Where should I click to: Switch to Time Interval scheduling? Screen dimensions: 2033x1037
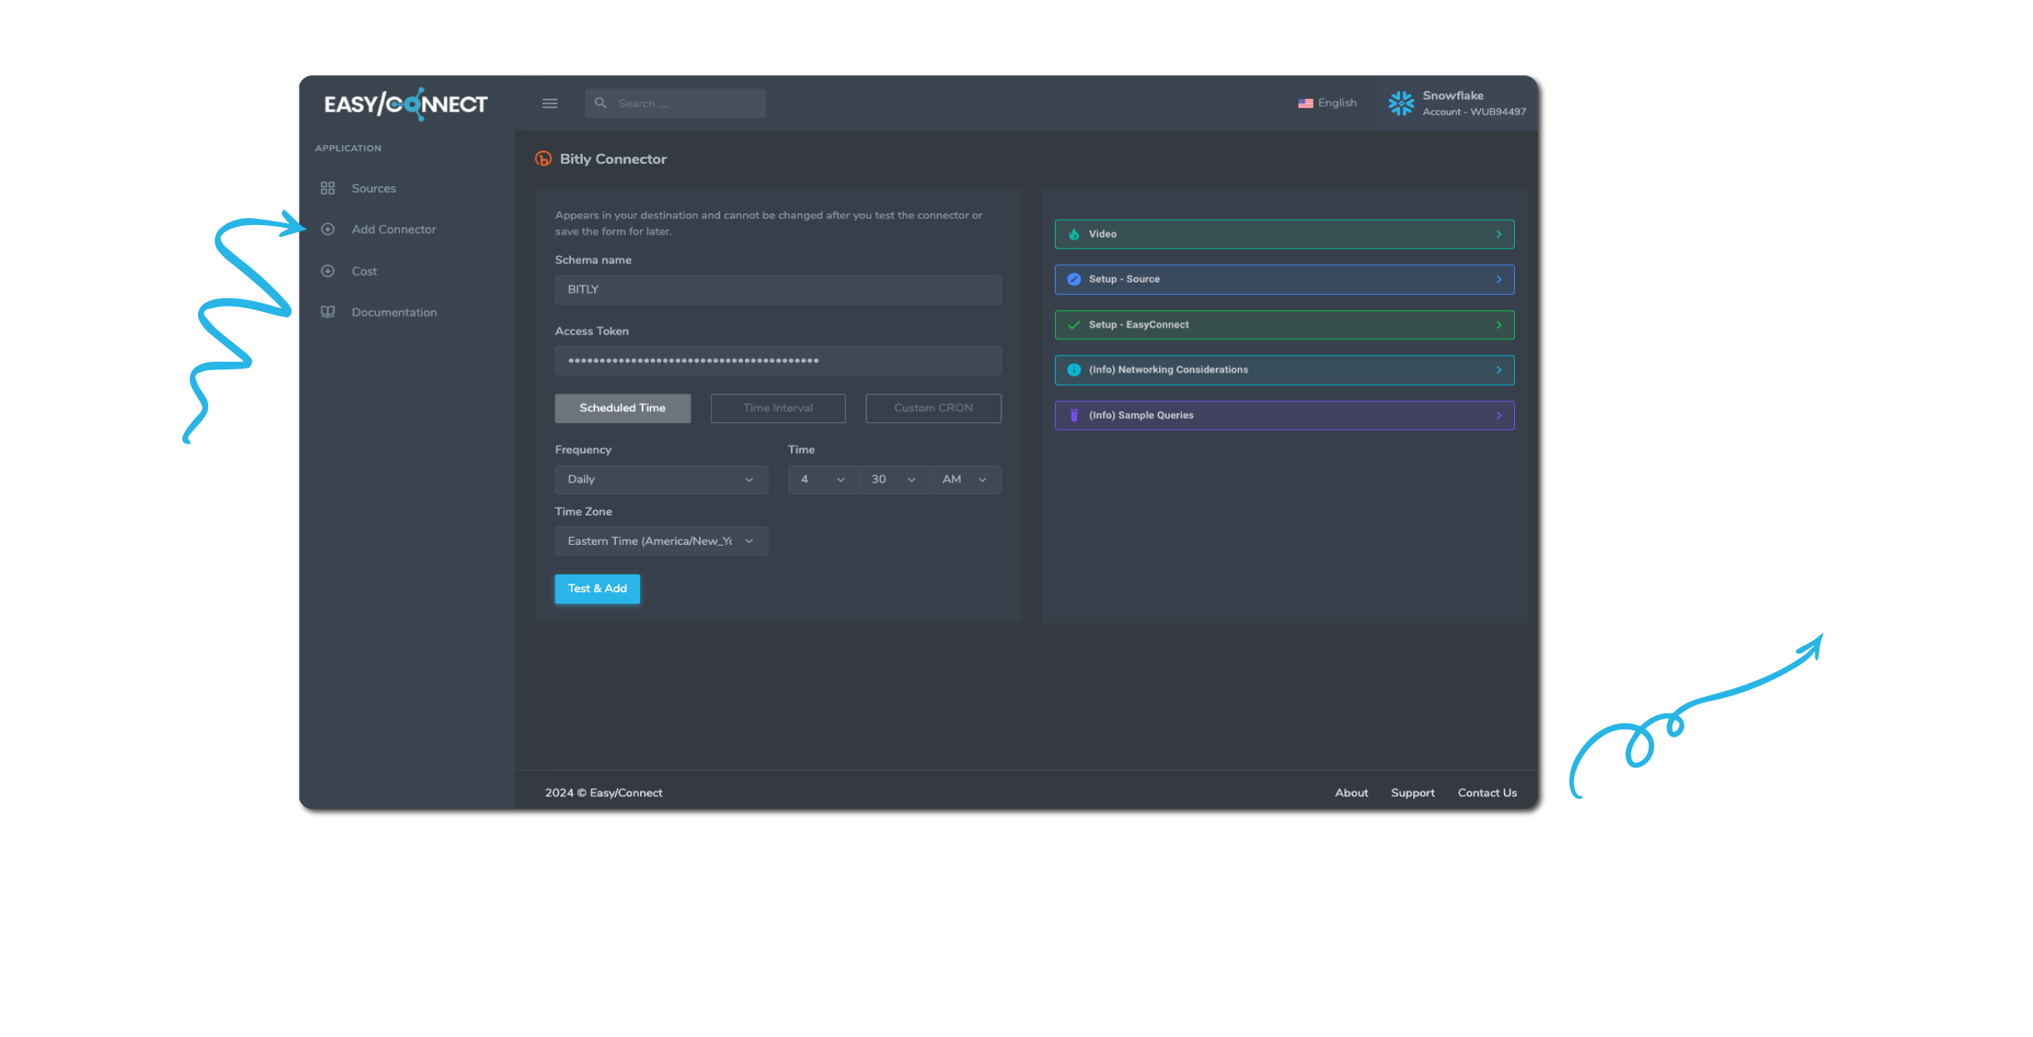[778, 408]
